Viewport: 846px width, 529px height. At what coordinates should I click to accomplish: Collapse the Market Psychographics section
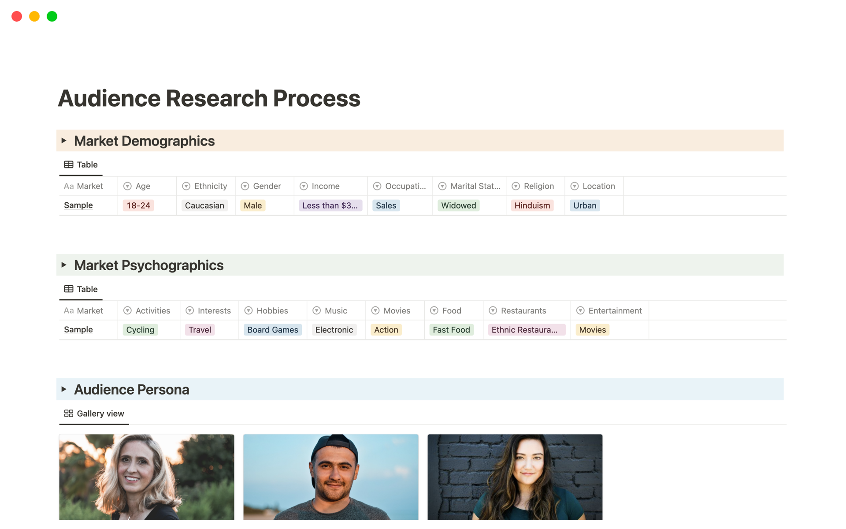coord(64,265)
